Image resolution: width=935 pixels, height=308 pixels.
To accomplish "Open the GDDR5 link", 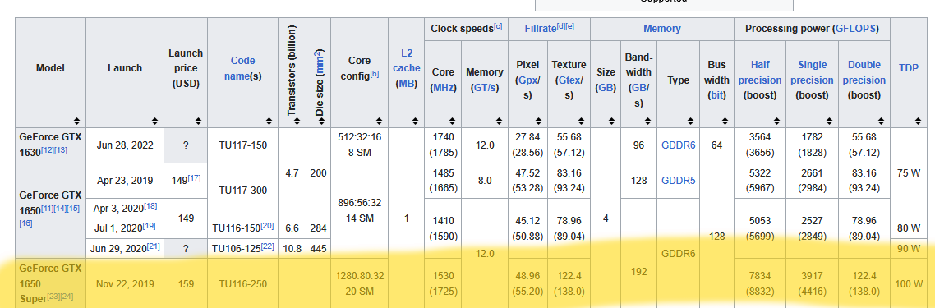I will [x=678, y=180].
